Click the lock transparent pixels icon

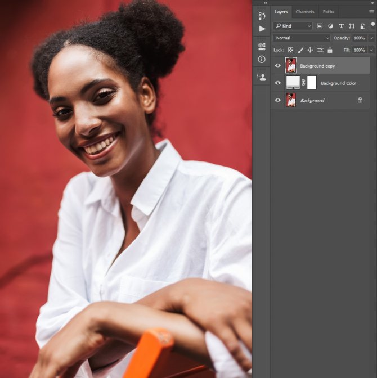(291, 50)
